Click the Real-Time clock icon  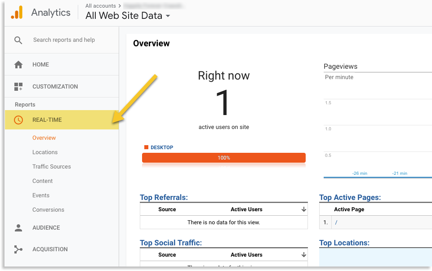pyautogui.click(x=18, y=120)
